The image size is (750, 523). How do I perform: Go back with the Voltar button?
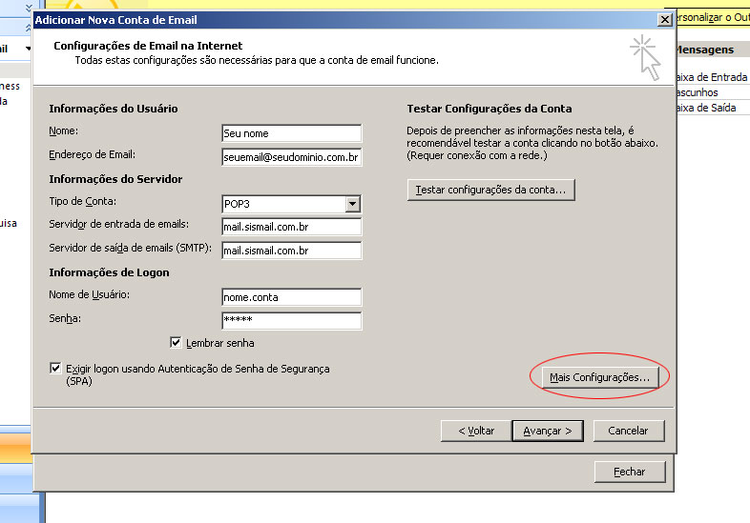476,431
